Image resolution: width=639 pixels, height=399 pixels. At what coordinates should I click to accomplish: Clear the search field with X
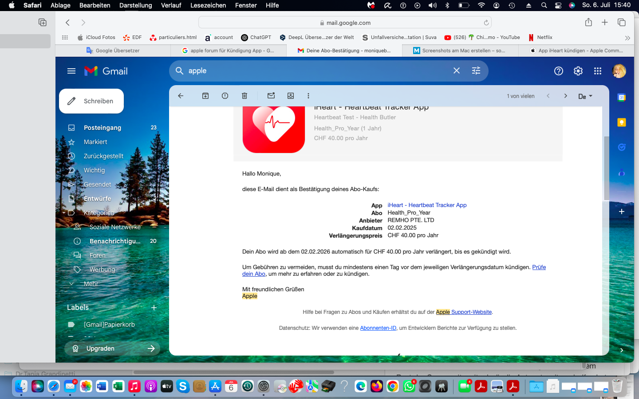click(457, 71)
